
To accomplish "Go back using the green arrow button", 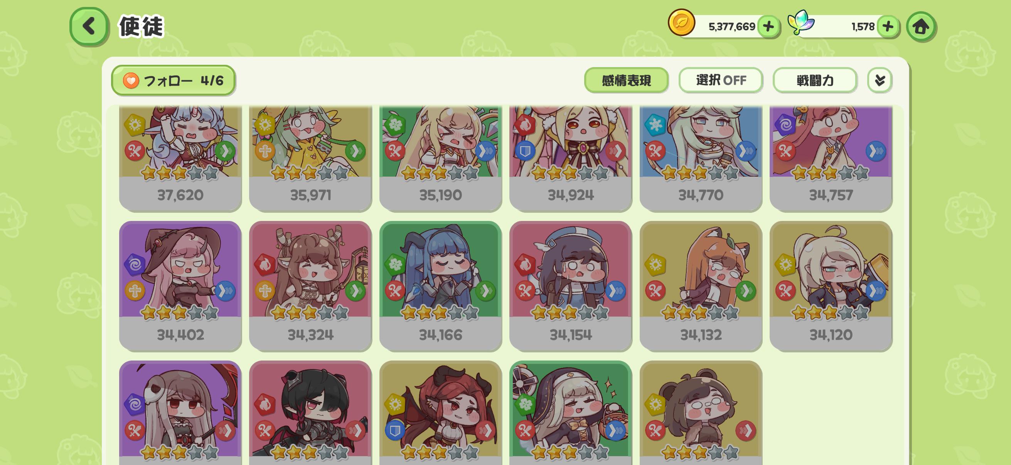I will tap(89, 26).
